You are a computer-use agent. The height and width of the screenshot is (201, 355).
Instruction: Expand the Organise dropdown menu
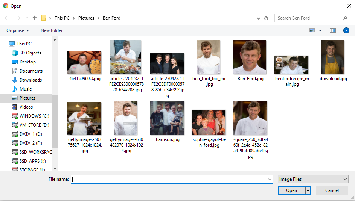point(18,30)
